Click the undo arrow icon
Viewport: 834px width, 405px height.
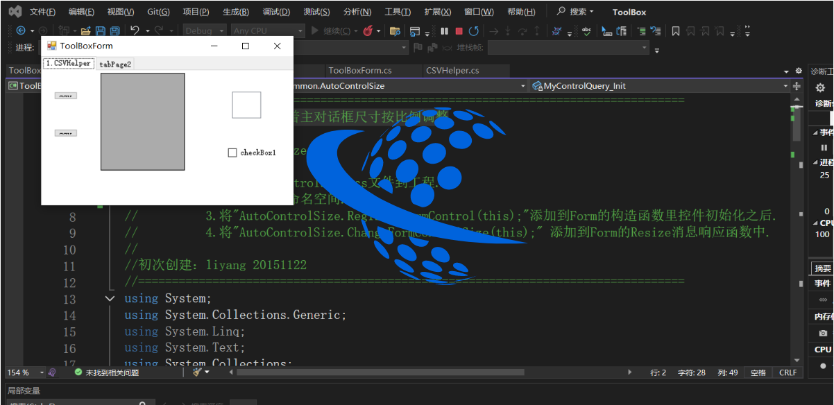point(135,31)
